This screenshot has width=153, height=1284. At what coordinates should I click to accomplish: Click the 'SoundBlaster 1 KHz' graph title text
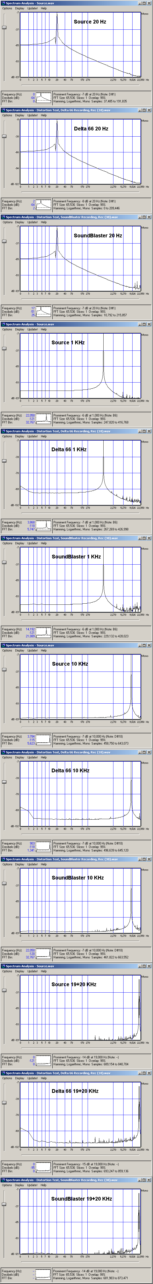click(x=76, y=556)
